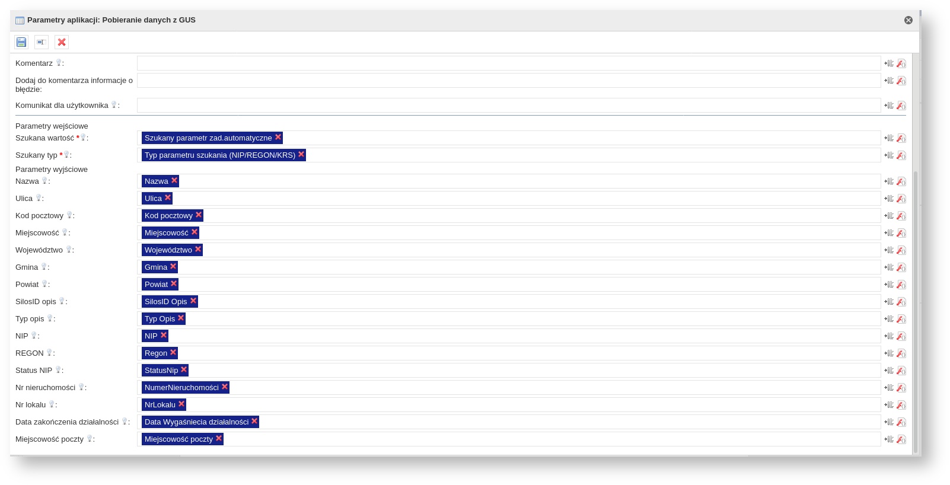Click the insert-list icon for Miejscowość poczty
Viewport: 950px width, 485px height.
[889, 439]
